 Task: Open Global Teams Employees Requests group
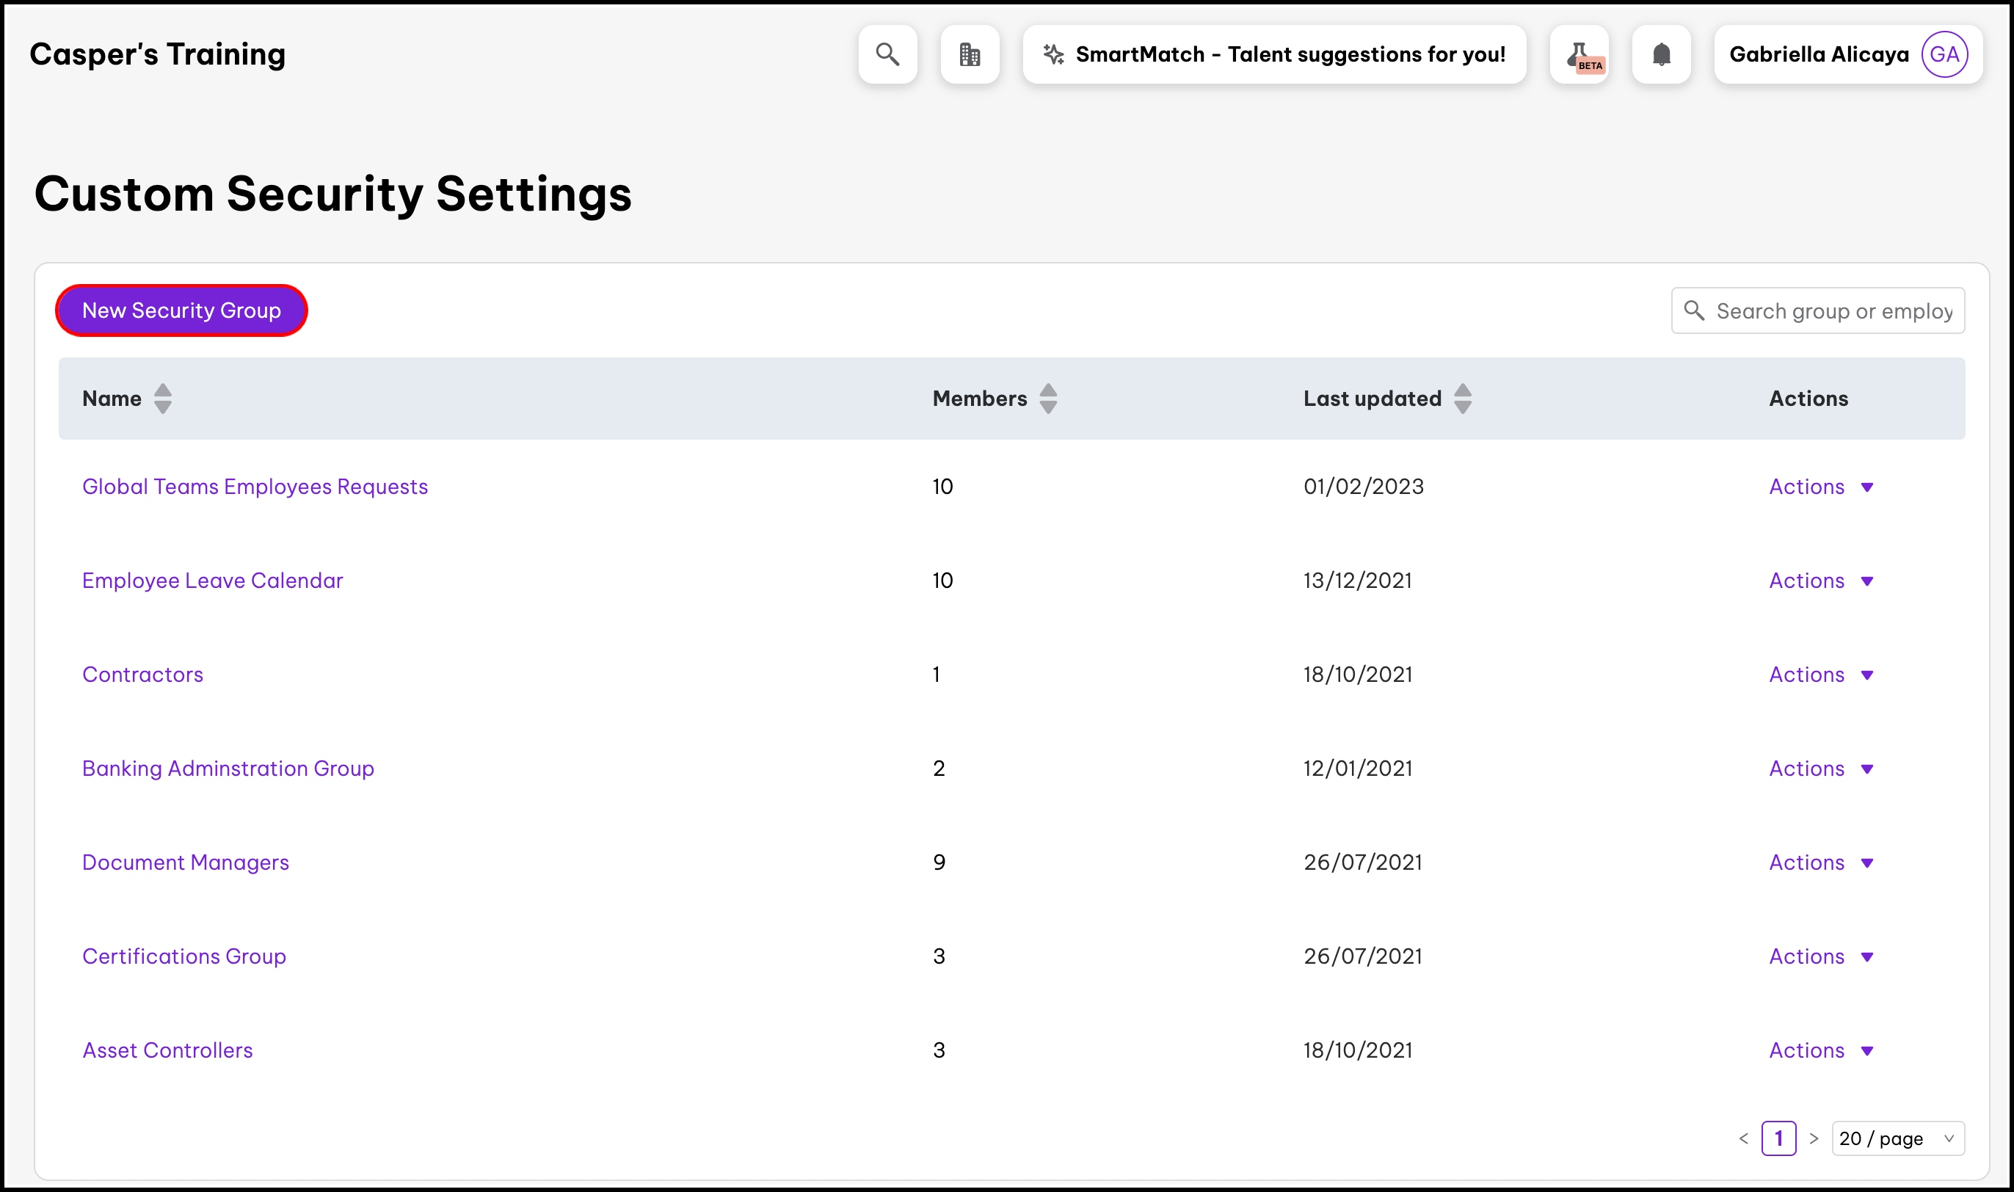(x=255, y=487)
